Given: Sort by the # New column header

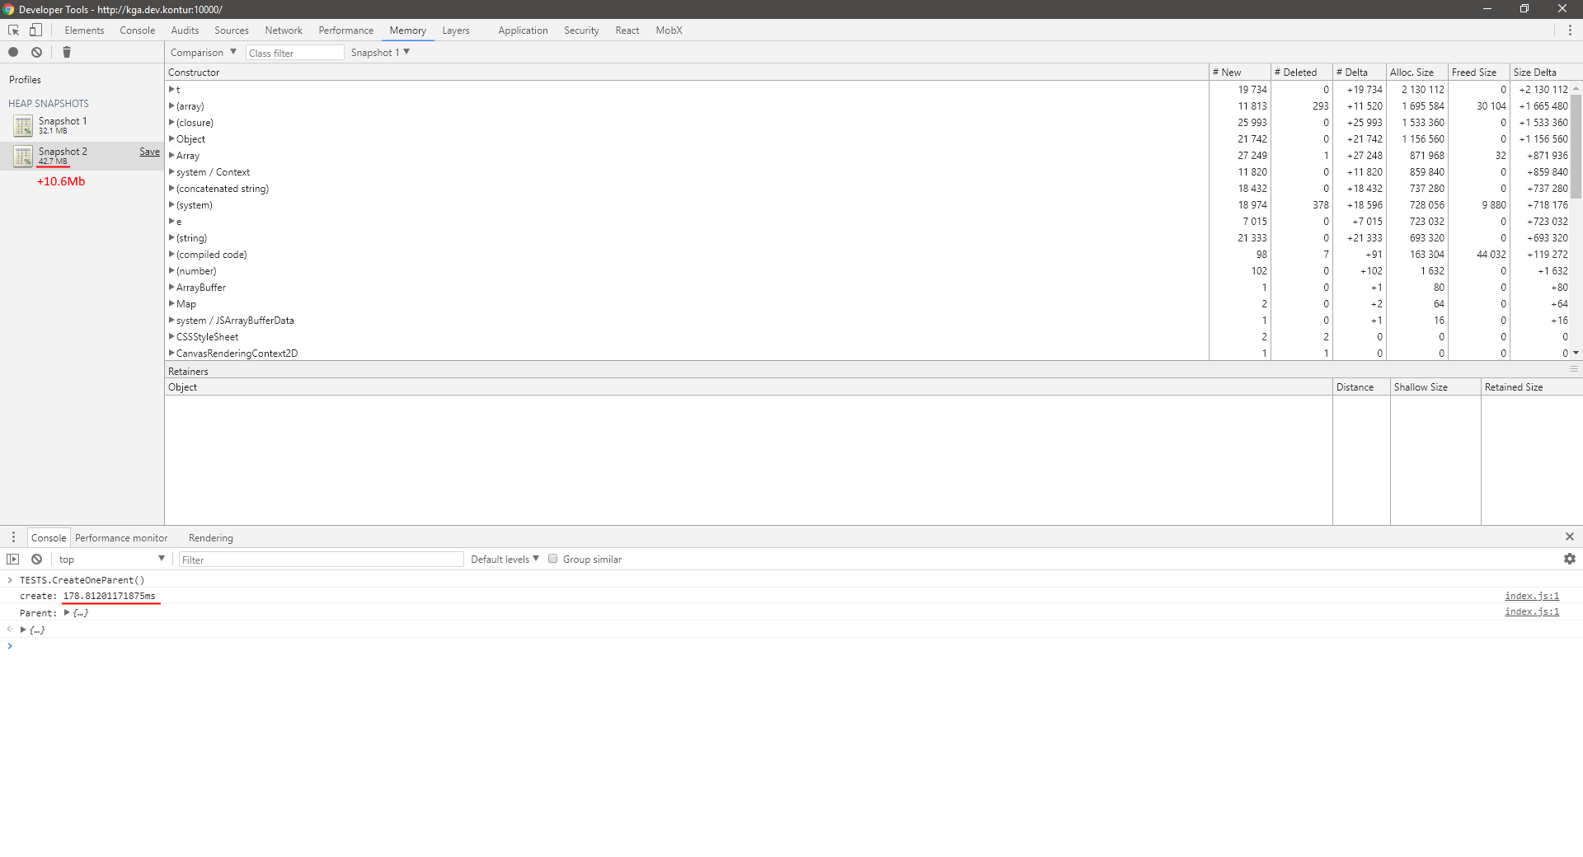Looking at the screenshot, I should 1239,72.
